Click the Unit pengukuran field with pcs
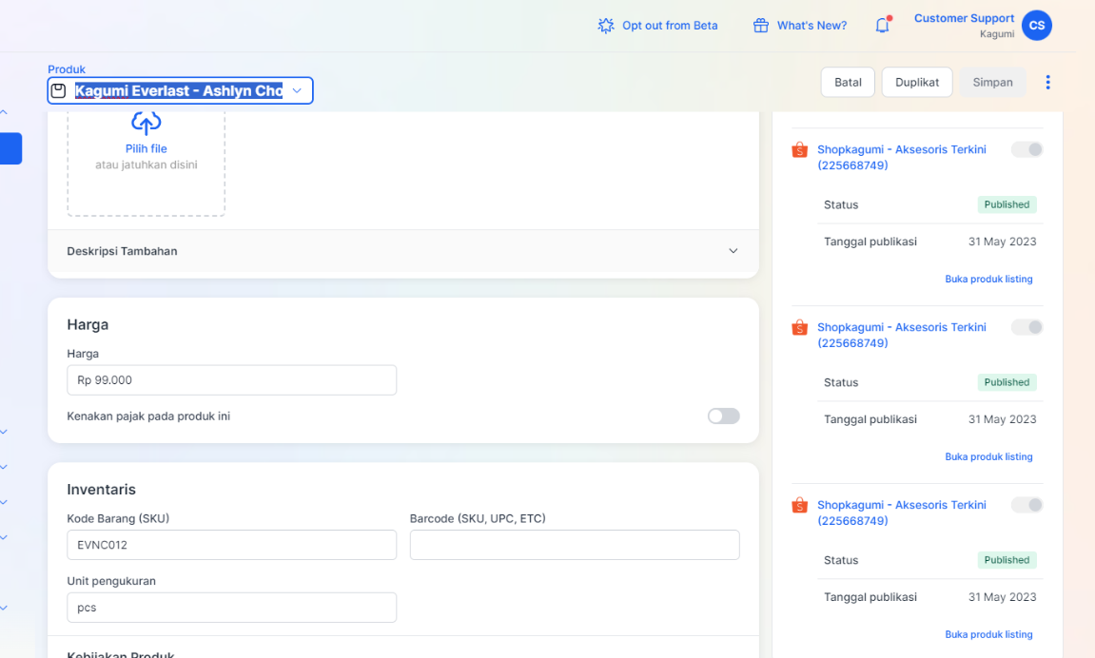Image resolution: width=1095 pixels, height=658 pixels. point(232,608)
